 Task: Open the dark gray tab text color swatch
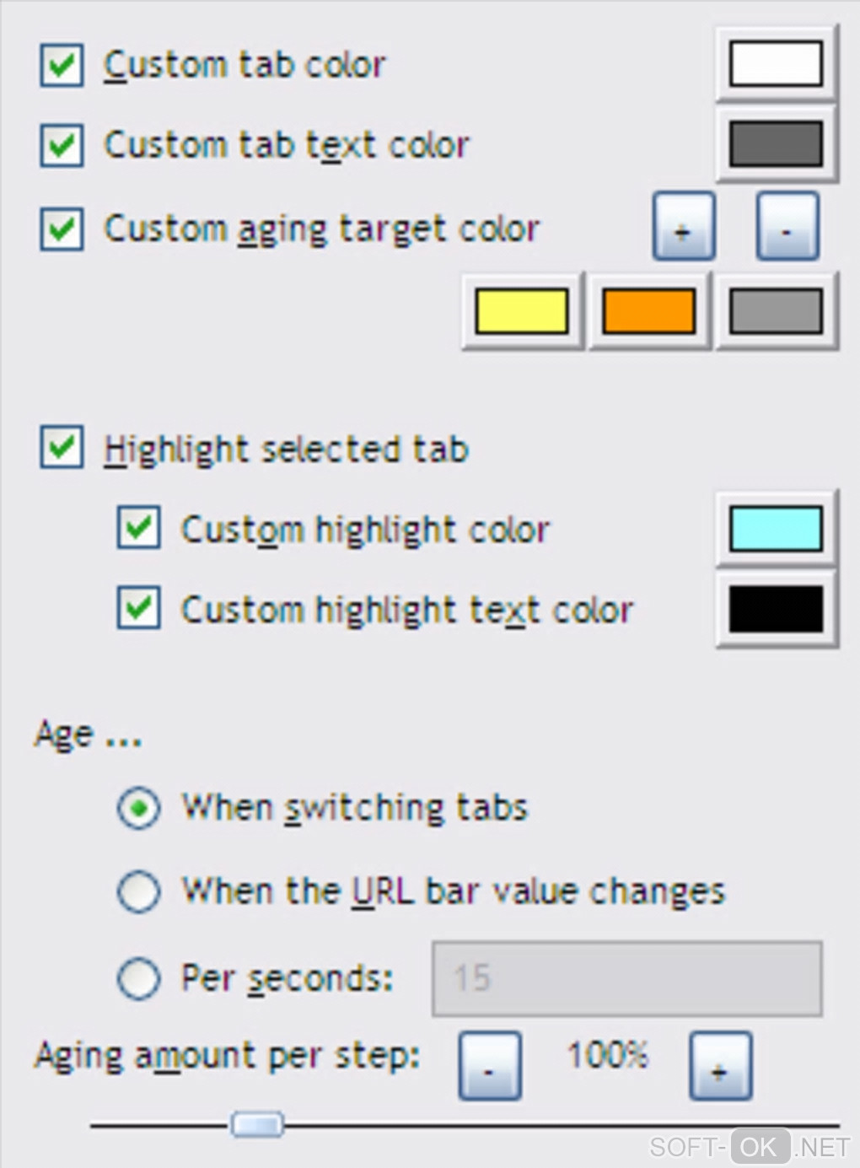776,143
